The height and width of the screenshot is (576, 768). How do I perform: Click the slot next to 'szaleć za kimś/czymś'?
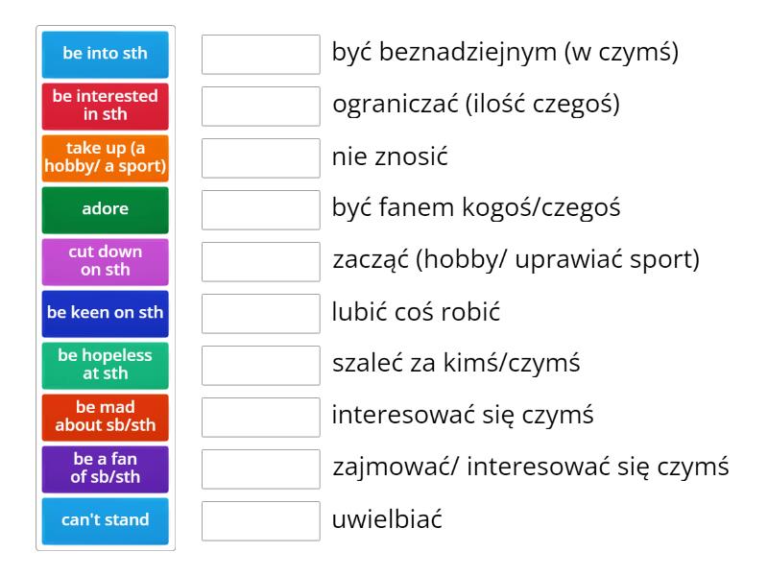coord(261,366)
